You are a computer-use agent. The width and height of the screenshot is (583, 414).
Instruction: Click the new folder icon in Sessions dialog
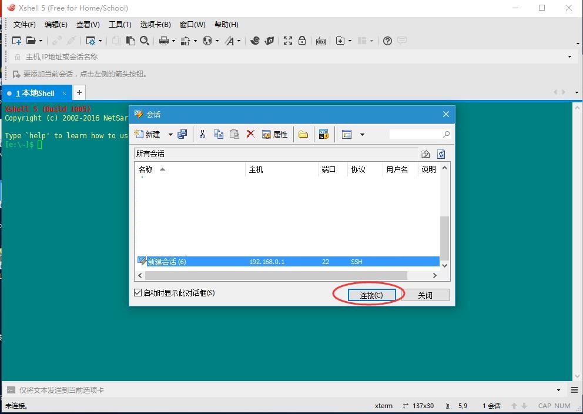coord(303,134)
